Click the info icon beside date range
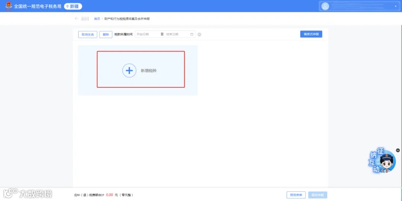This screenshot has height=201, width=402. [200, 35]
